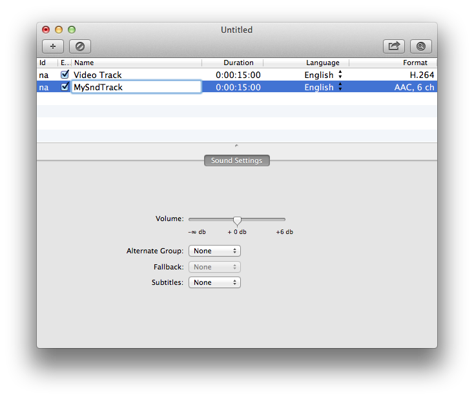Click Video Track duration 0:00:15:00

point(238,75)
